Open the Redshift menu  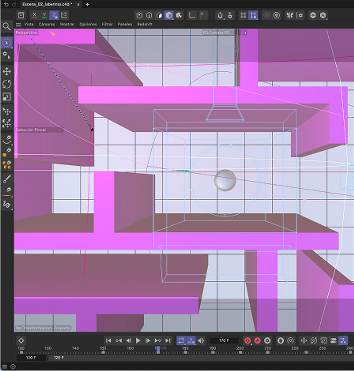[145, 24]
